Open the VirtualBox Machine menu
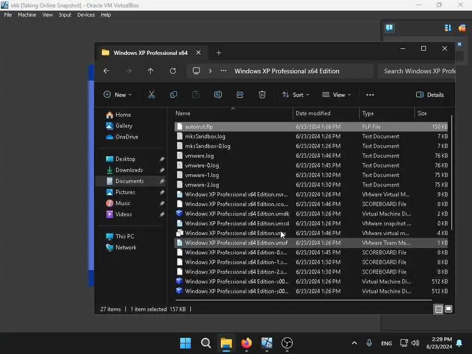 point(27,15)
